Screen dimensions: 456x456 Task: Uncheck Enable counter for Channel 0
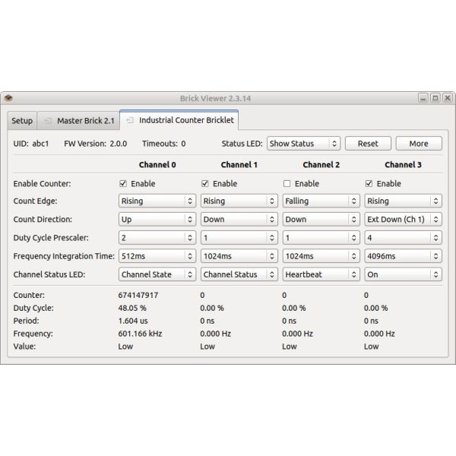123,183
